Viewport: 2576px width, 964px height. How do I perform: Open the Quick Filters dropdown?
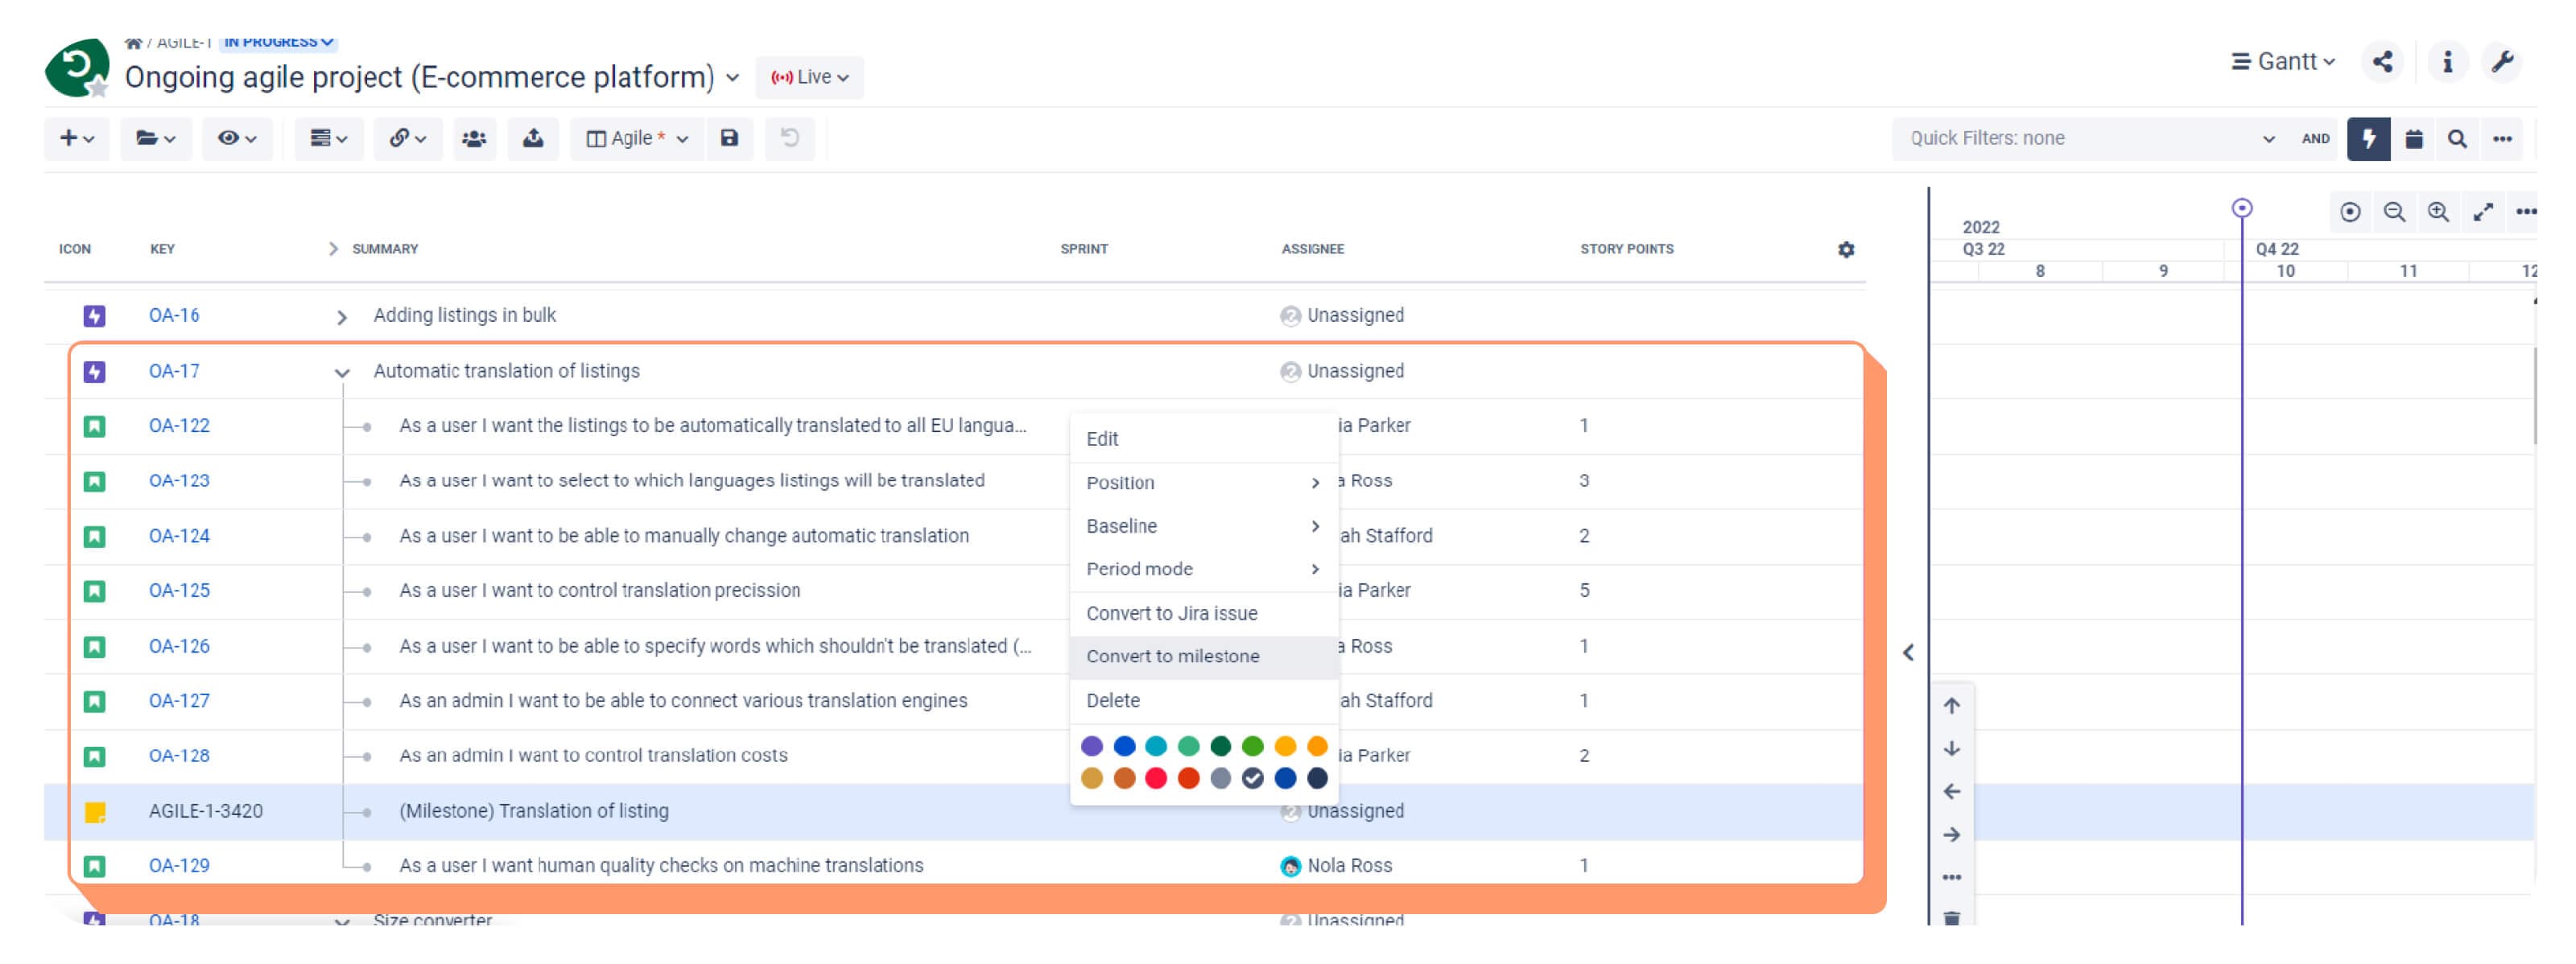coord(2091,139)
